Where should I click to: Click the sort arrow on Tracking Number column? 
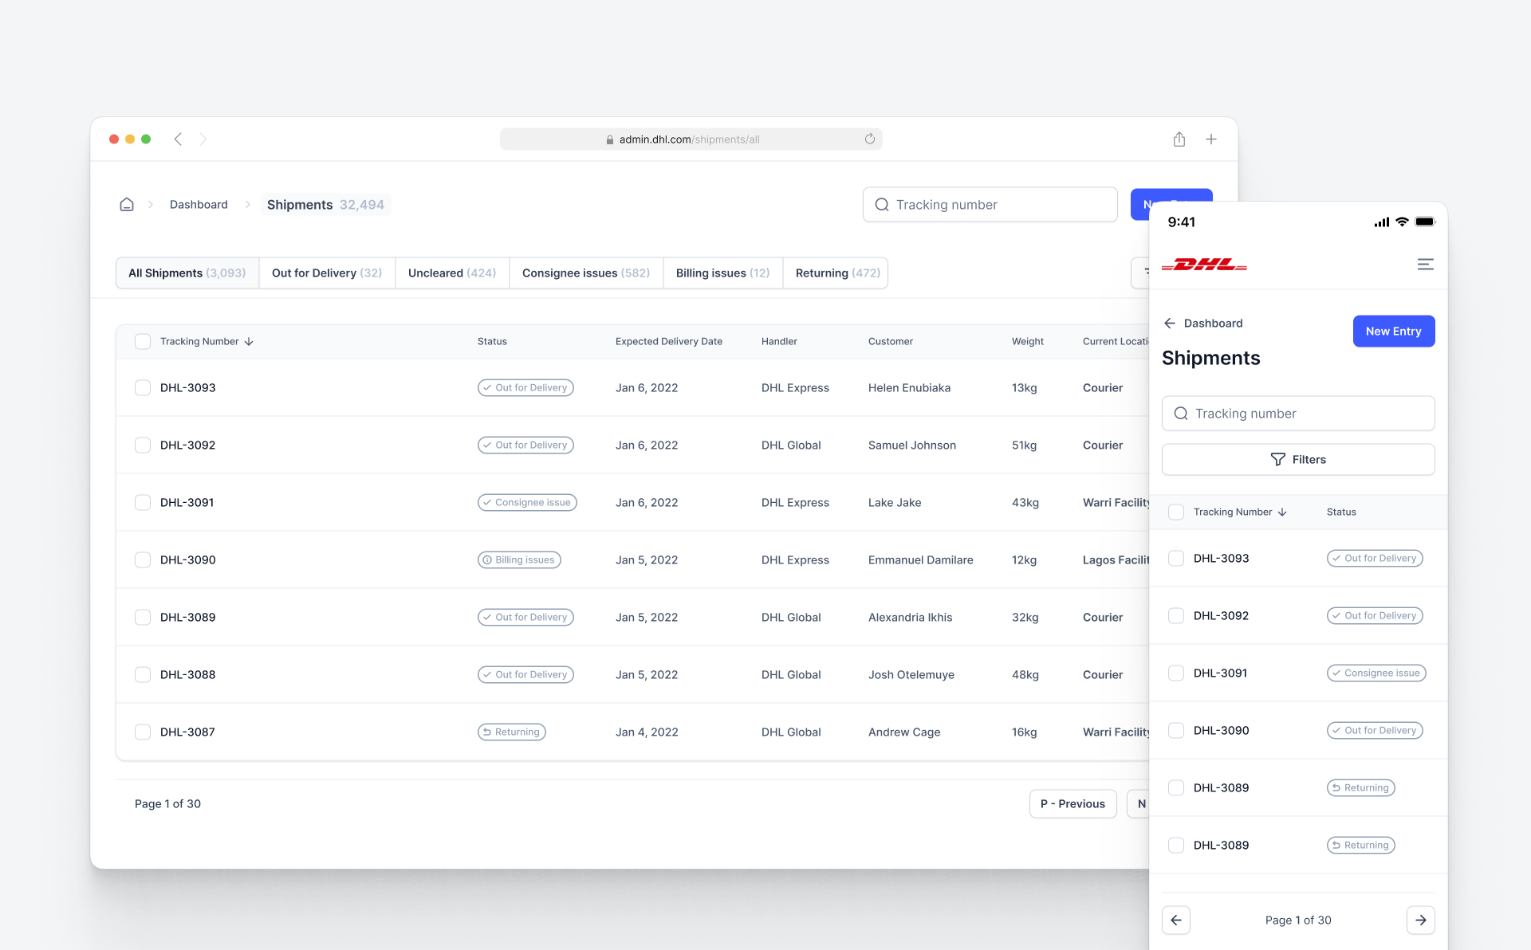pos(249,341)
